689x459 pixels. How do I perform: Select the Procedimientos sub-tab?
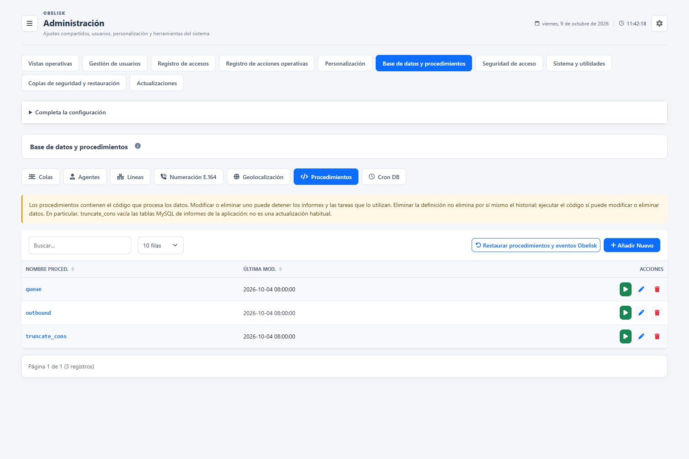coord(326,177)
